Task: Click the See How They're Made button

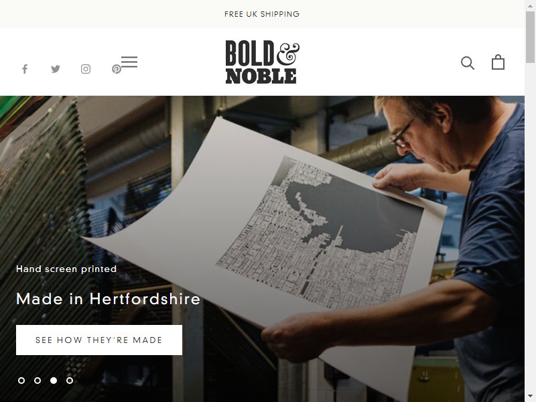Action: [x=99, y=340]
